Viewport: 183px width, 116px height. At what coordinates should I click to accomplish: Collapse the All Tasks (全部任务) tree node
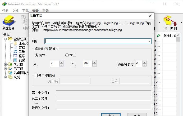5,39
